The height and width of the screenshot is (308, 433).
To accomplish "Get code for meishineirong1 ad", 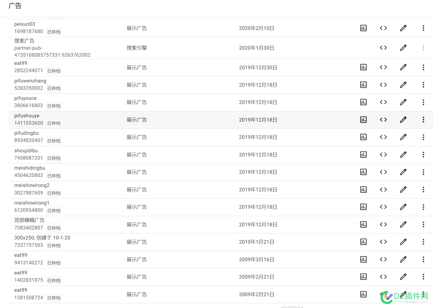I will (x=383, y=207).
